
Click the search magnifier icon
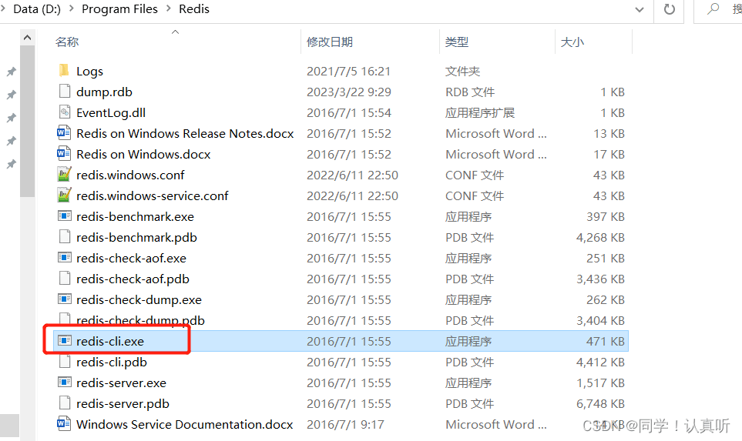[714, 9]
